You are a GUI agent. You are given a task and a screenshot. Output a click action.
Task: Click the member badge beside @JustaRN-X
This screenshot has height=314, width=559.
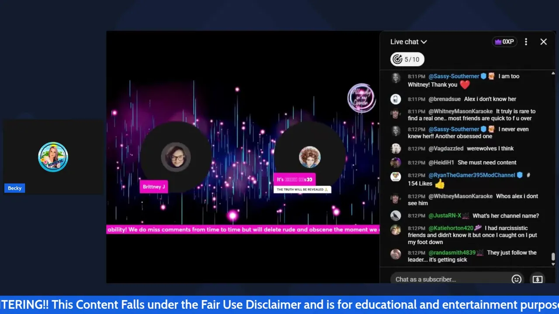466,216
